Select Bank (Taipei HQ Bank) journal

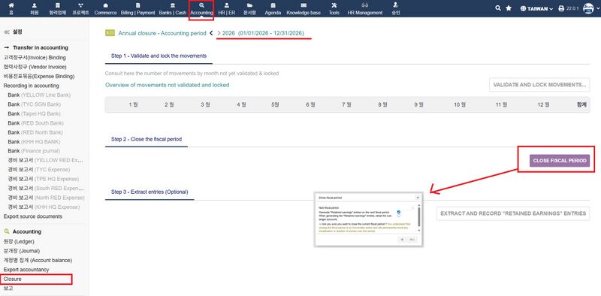coord(34,113)
